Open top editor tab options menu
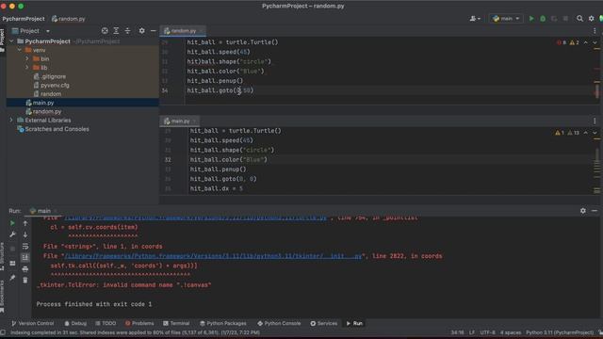The height and width of the screenshot is (339, 603). click(x=595, y=31)
